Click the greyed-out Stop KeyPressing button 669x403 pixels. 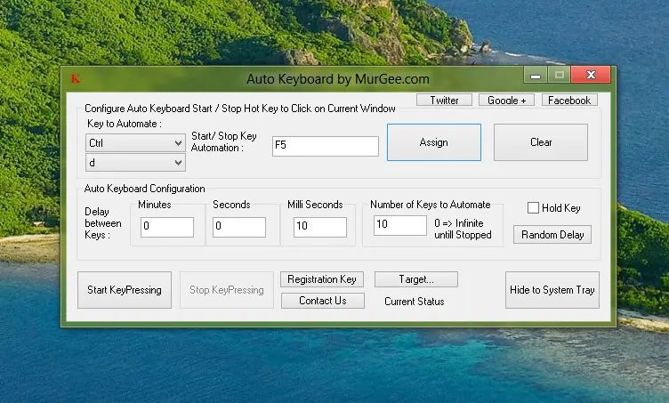coord(227,290)
